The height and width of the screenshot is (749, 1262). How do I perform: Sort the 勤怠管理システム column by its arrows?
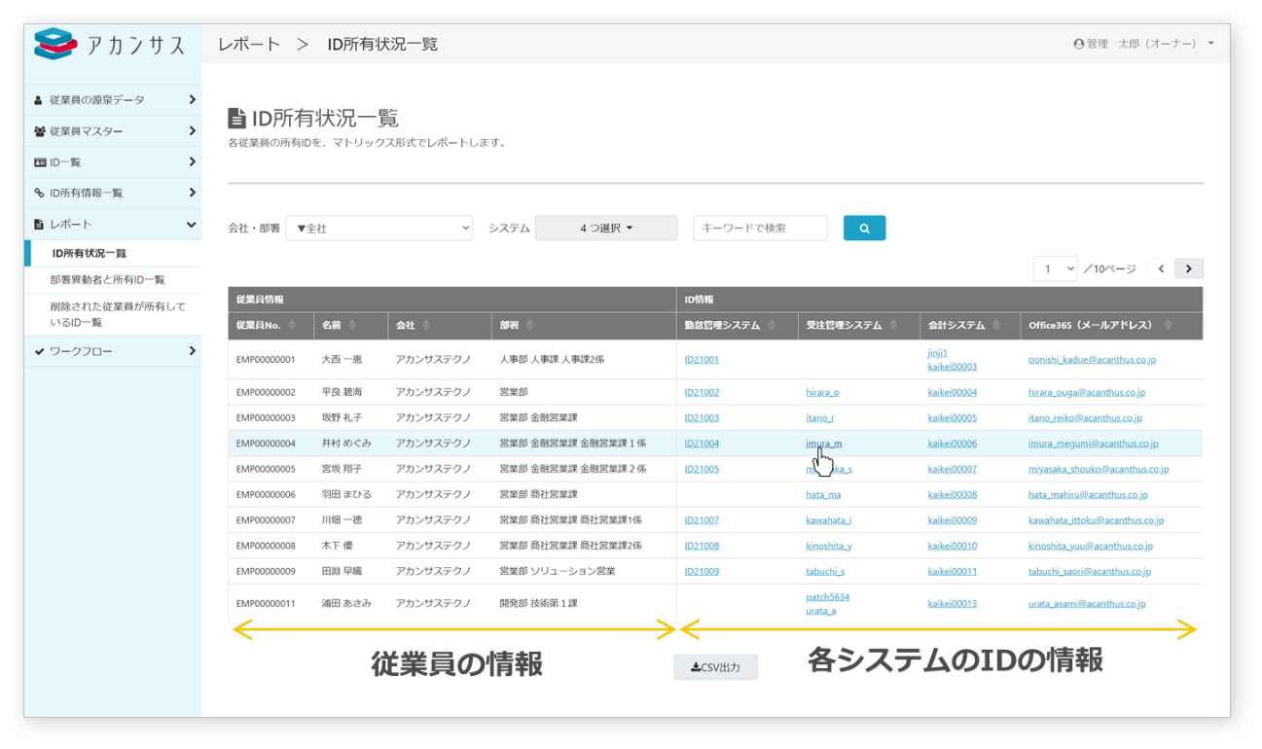click(x=772, y=325)
